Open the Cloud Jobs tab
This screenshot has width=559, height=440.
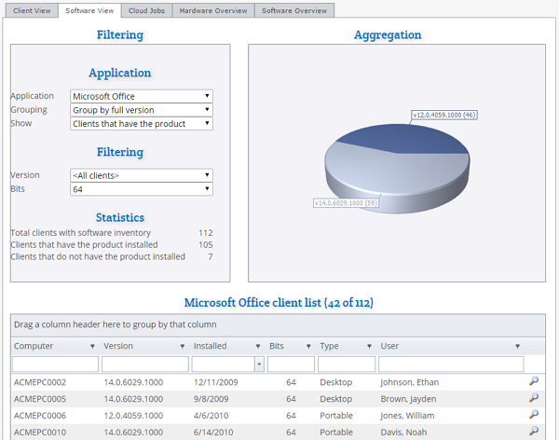coord(146,10)
